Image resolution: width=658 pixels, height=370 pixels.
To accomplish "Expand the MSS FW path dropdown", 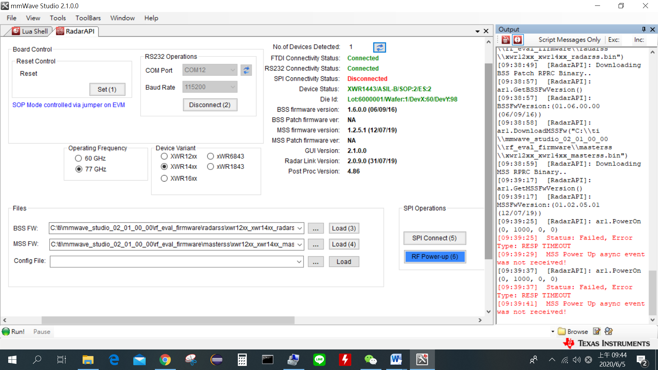I will 300,244.
